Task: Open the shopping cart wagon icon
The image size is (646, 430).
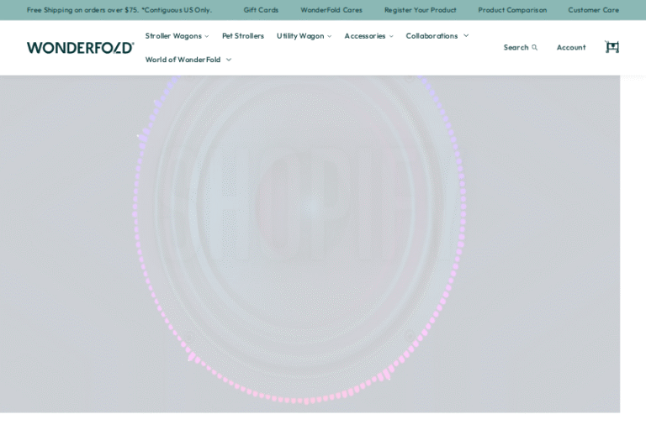Action: [612, 47]
